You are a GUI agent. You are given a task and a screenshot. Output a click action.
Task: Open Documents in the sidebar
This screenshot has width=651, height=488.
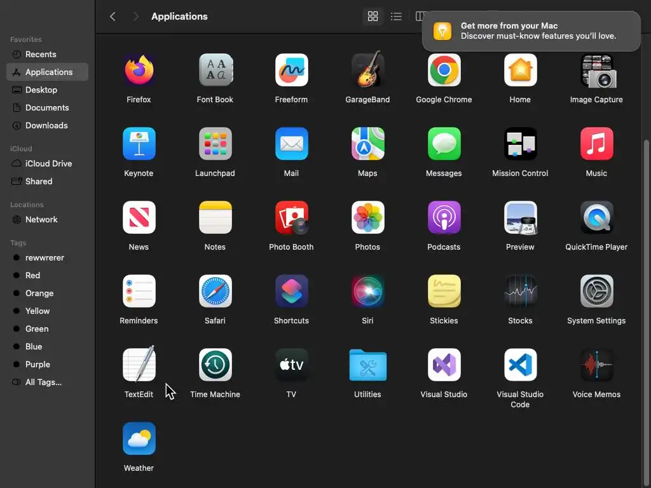[x=47, y=108]
